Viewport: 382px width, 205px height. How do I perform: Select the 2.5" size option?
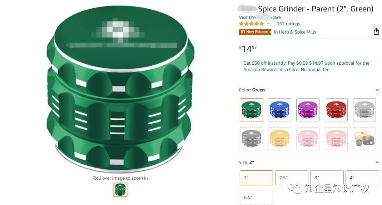click(292, 178)
